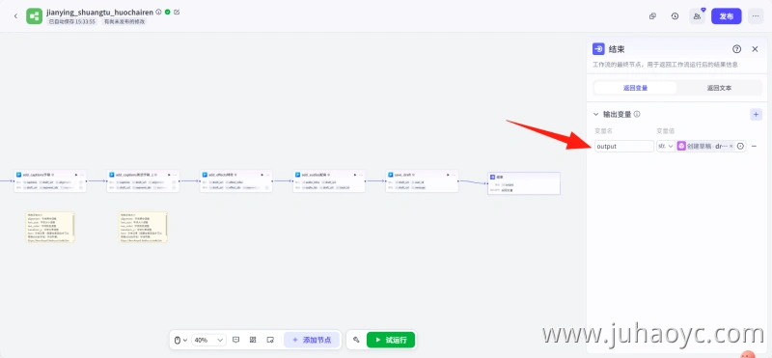Select the 返回变量 mode option
The height and width of the screenshot is (358, 772).
(x=635, y=88)
